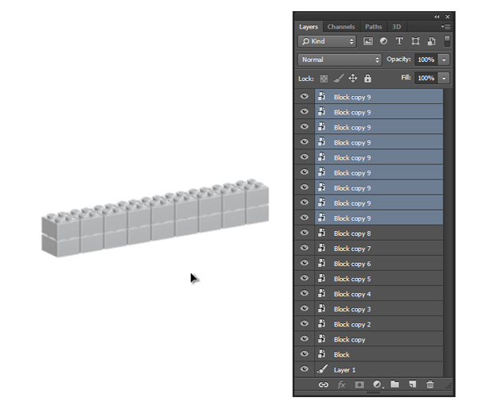
Task: Select the Block copy 6 layer
Action: click(x=378, y=264)
